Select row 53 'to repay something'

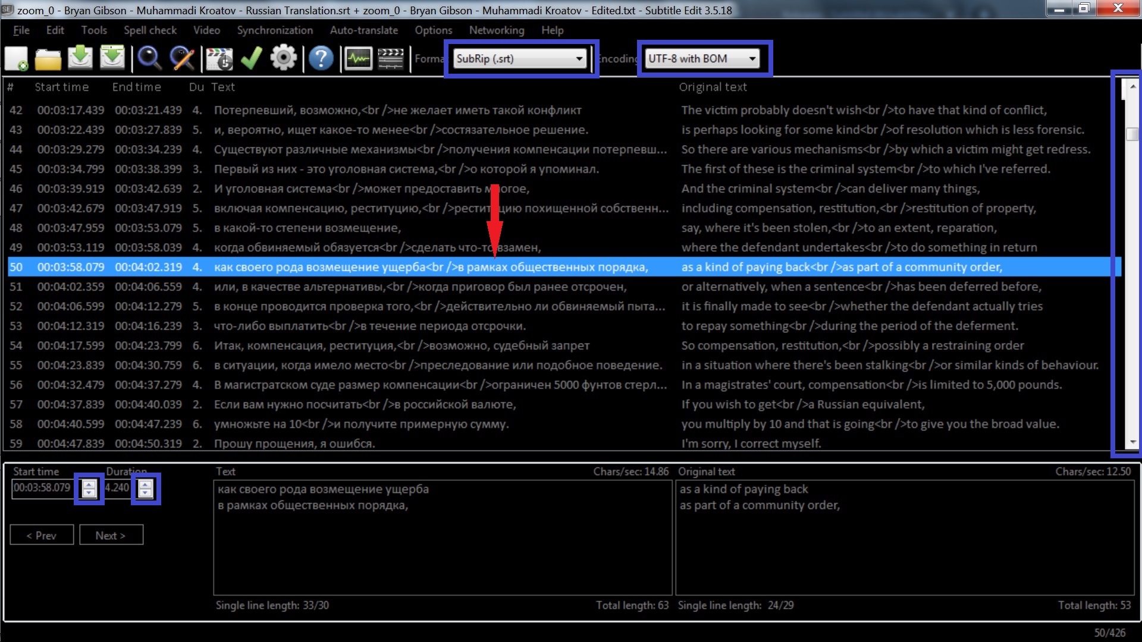pyautogui.click(x=564, y=326)
